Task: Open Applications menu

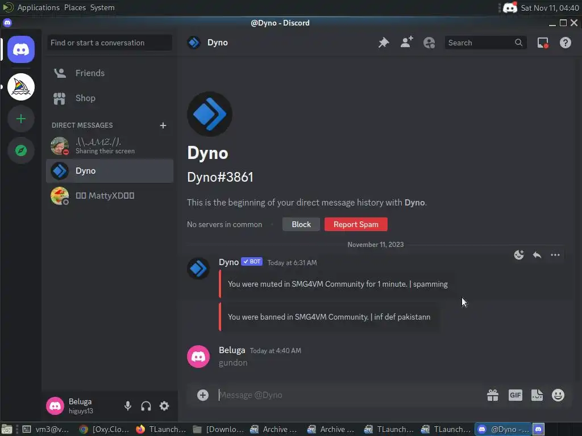Action: tap(39, 7)
